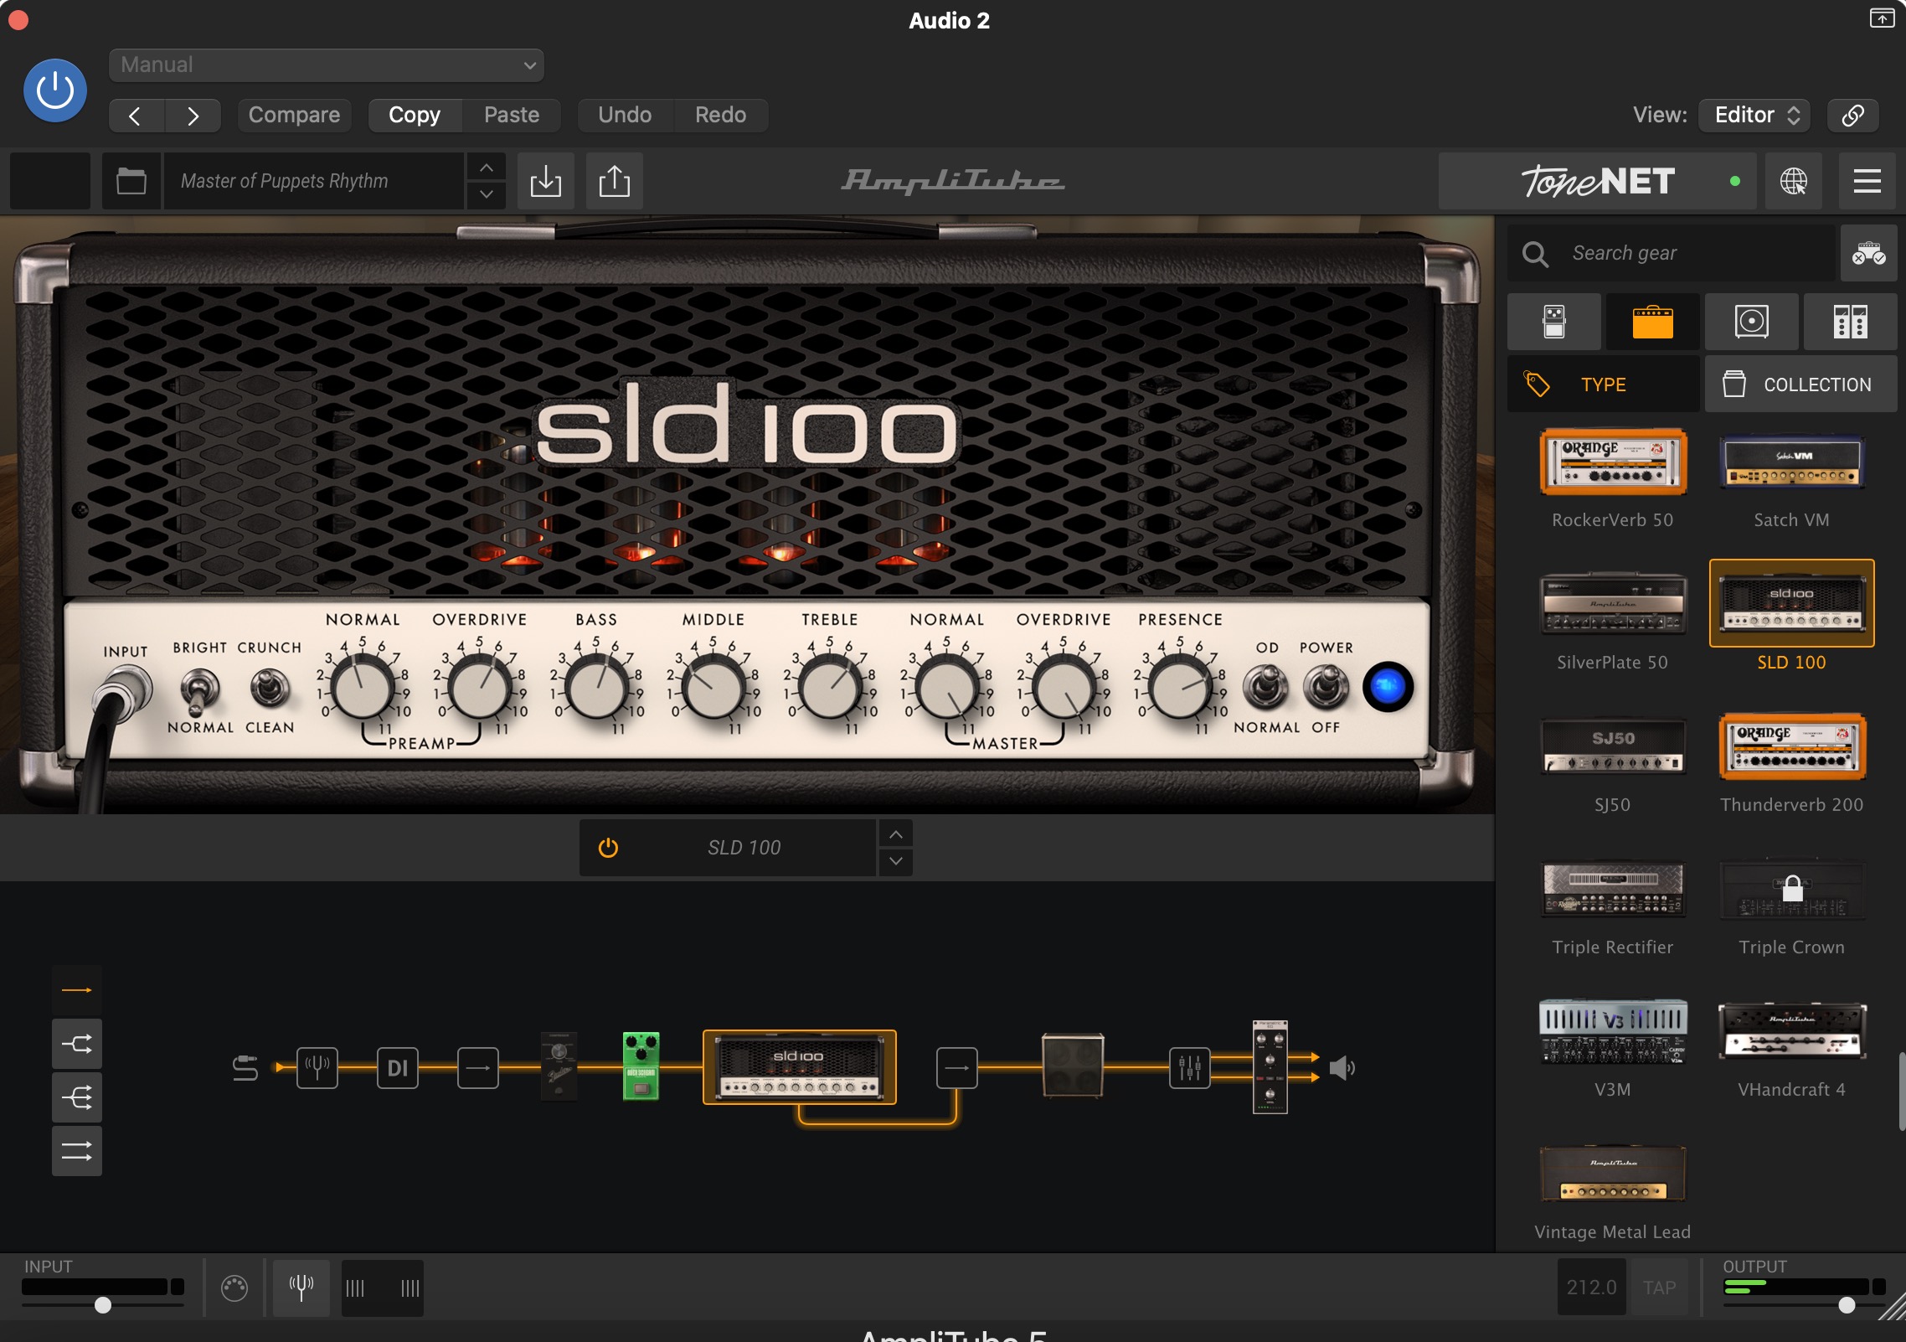The width and height of the screenshot is (1906, 1342).
Task: Click the Copy button
Action: [x=415, y=116]
